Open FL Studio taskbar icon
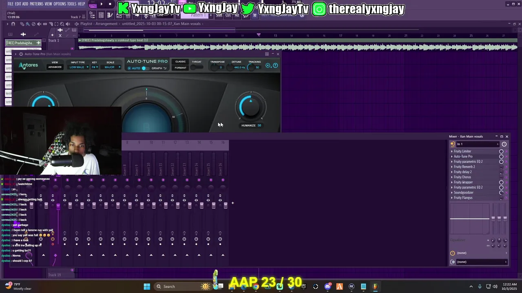Viewport: 522px width, 293px height. coord(375,286)
